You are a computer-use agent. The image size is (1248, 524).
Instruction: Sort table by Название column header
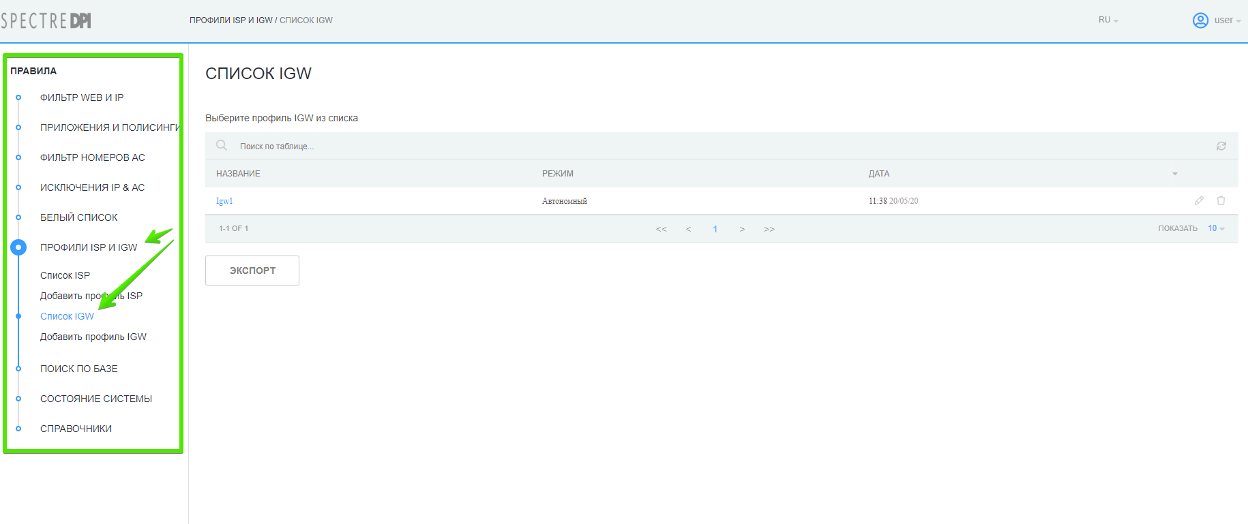click(x=238, y=174)
